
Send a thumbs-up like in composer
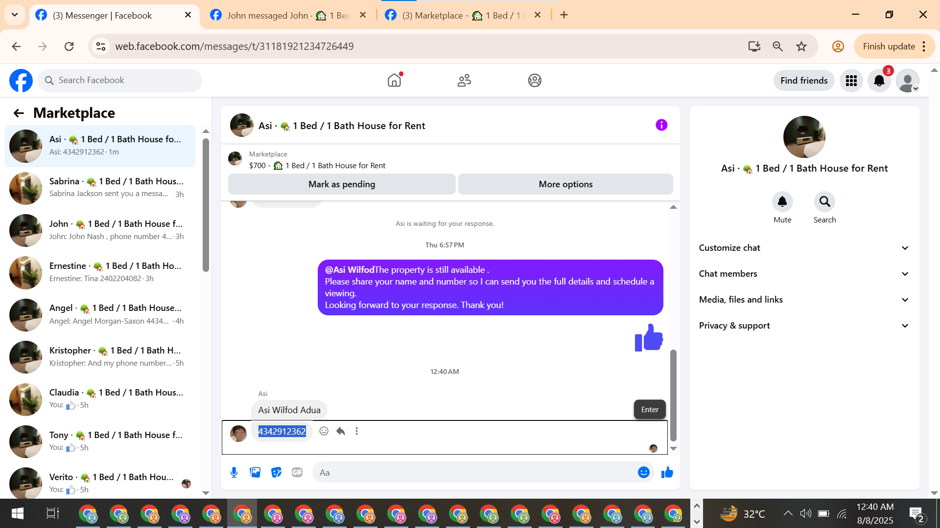pyautogui.click(x=667, y=472)
